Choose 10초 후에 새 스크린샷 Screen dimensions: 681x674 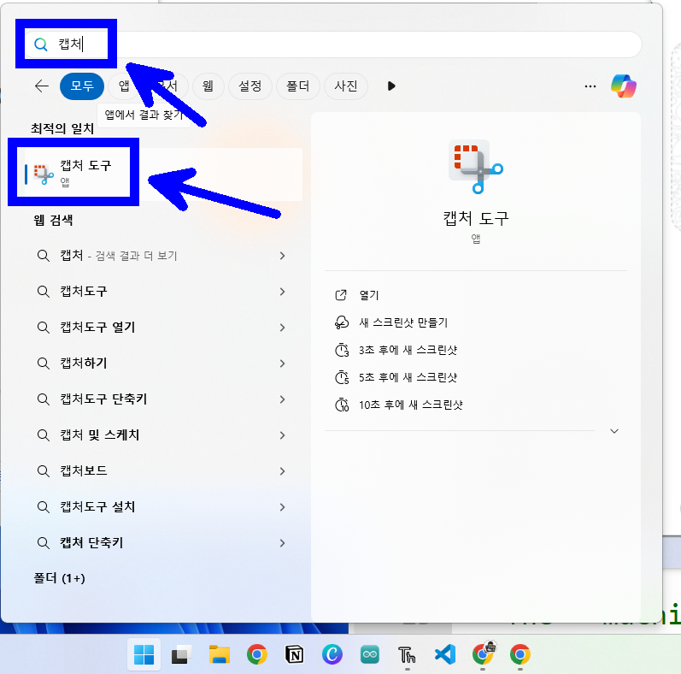tap(410, 405)
